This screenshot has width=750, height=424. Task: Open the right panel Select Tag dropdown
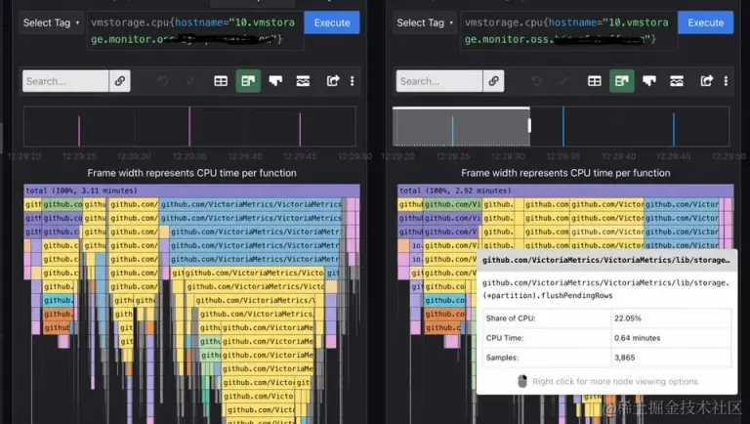[425, 22]
